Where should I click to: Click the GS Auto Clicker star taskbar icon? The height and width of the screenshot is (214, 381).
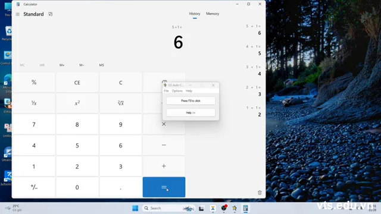pyautogui.click(x=235, y=208)
